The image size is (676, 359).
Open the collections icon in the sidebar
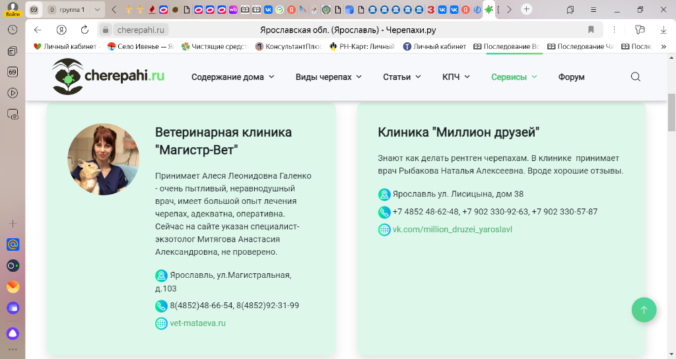(13, 51)
